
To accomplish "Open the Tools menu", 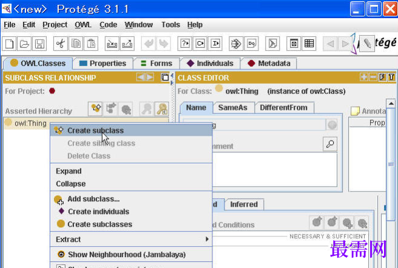I will (170, 25).
